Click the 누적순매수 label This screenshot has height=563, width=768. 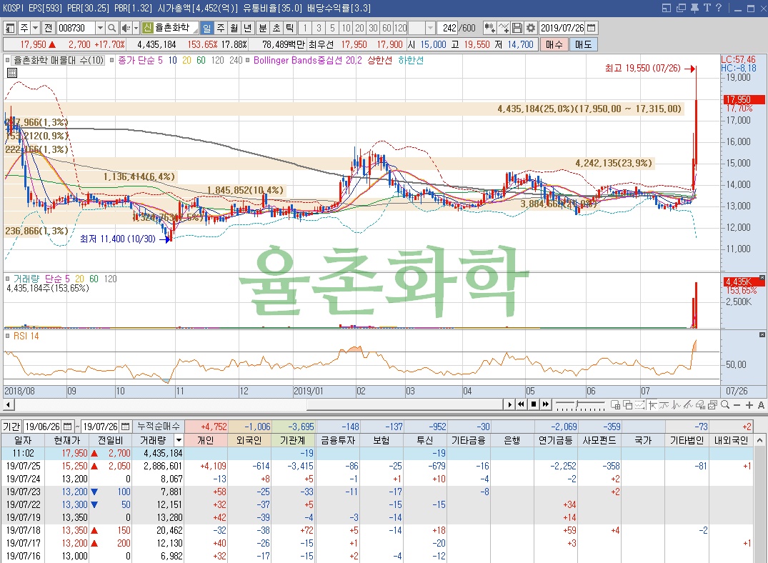158,427
